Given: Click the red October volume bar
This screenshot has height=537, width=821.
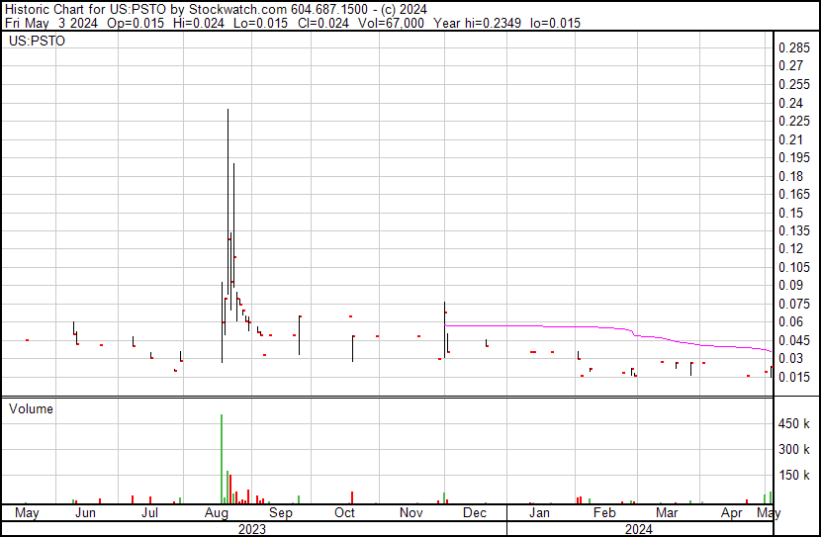Looking at the screenshot, I should 352,497.
